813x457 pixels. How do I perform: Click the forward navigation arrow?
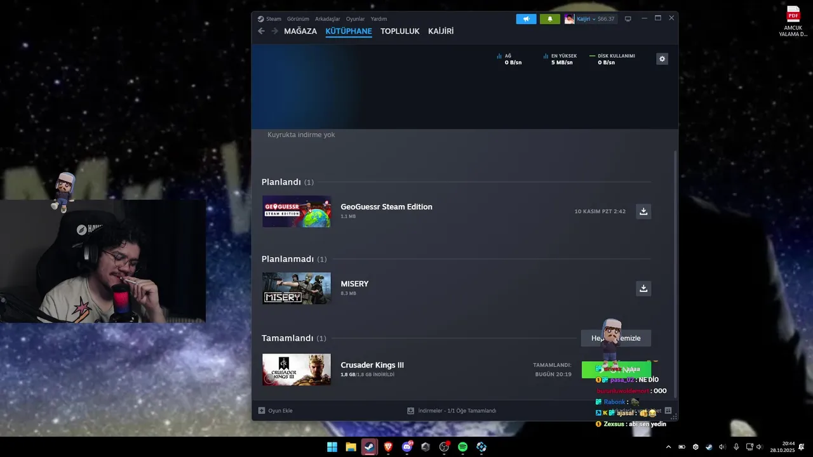coord(274,31)
